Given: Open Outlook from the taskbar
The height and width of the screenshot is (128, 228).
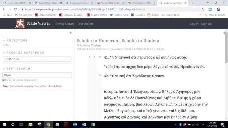Looking at the screenshot, I should (x=75, y=124).
